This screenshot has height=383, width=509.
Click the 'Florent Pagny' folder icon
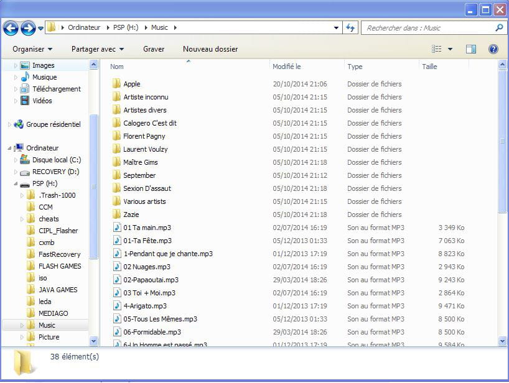tap(117, 136)
